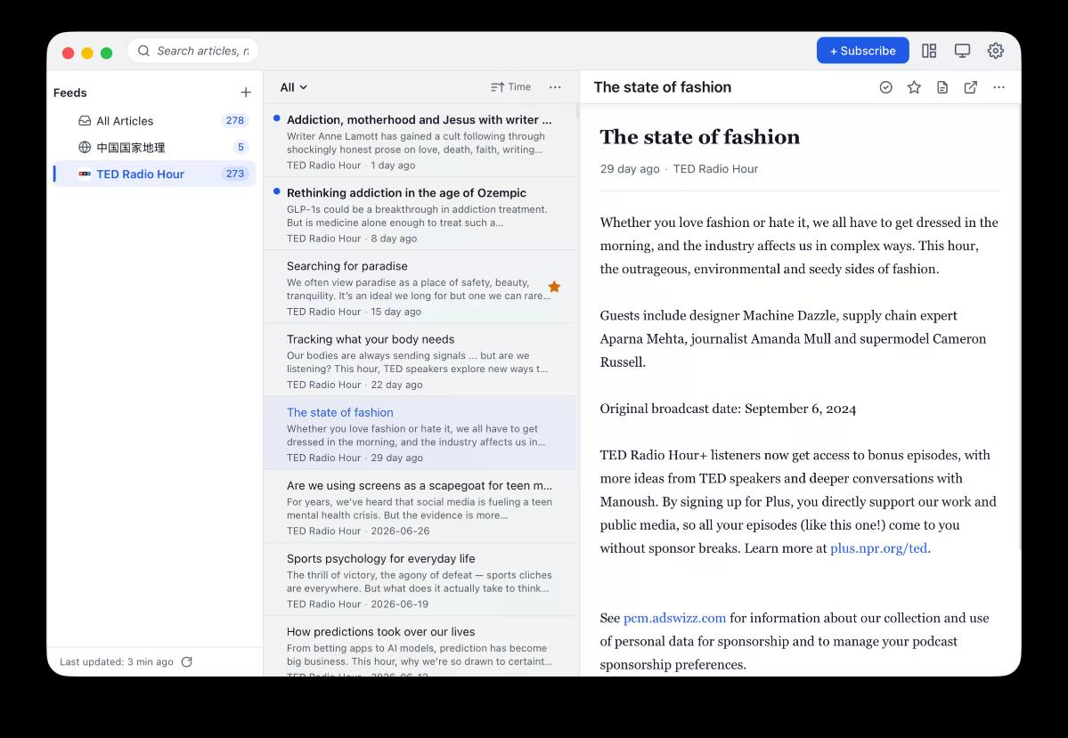Click the Last updated 3 min ago status

[117, 661]
